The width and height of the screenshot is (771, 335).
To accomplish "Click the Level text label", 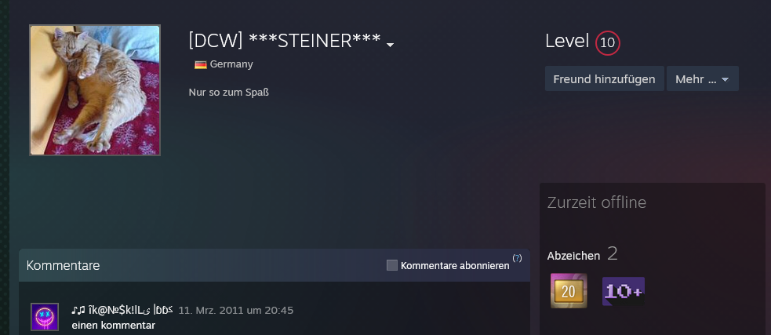I will [567, 42].
